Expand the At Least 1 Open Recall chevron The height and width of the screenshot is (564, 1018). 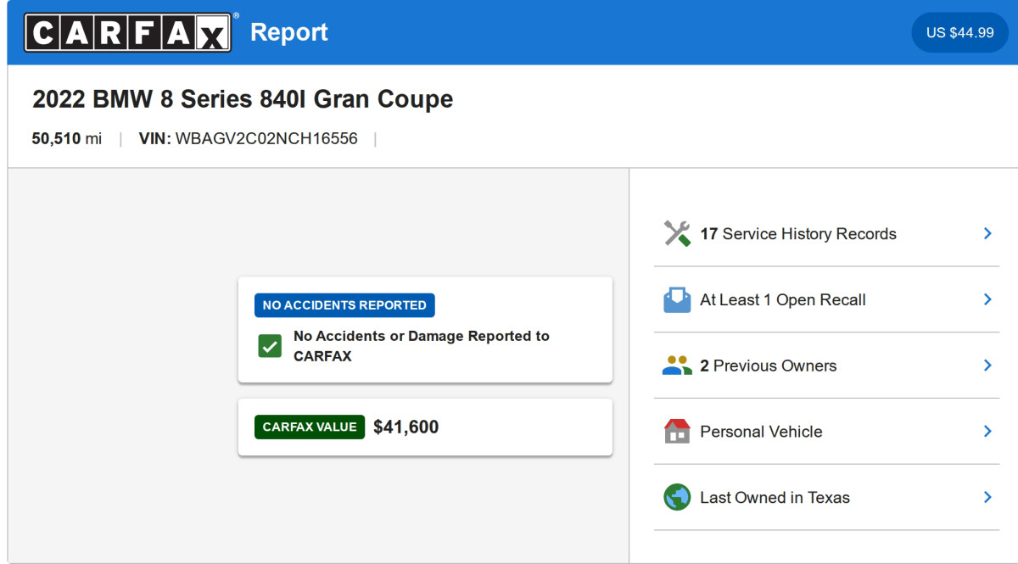987,299
